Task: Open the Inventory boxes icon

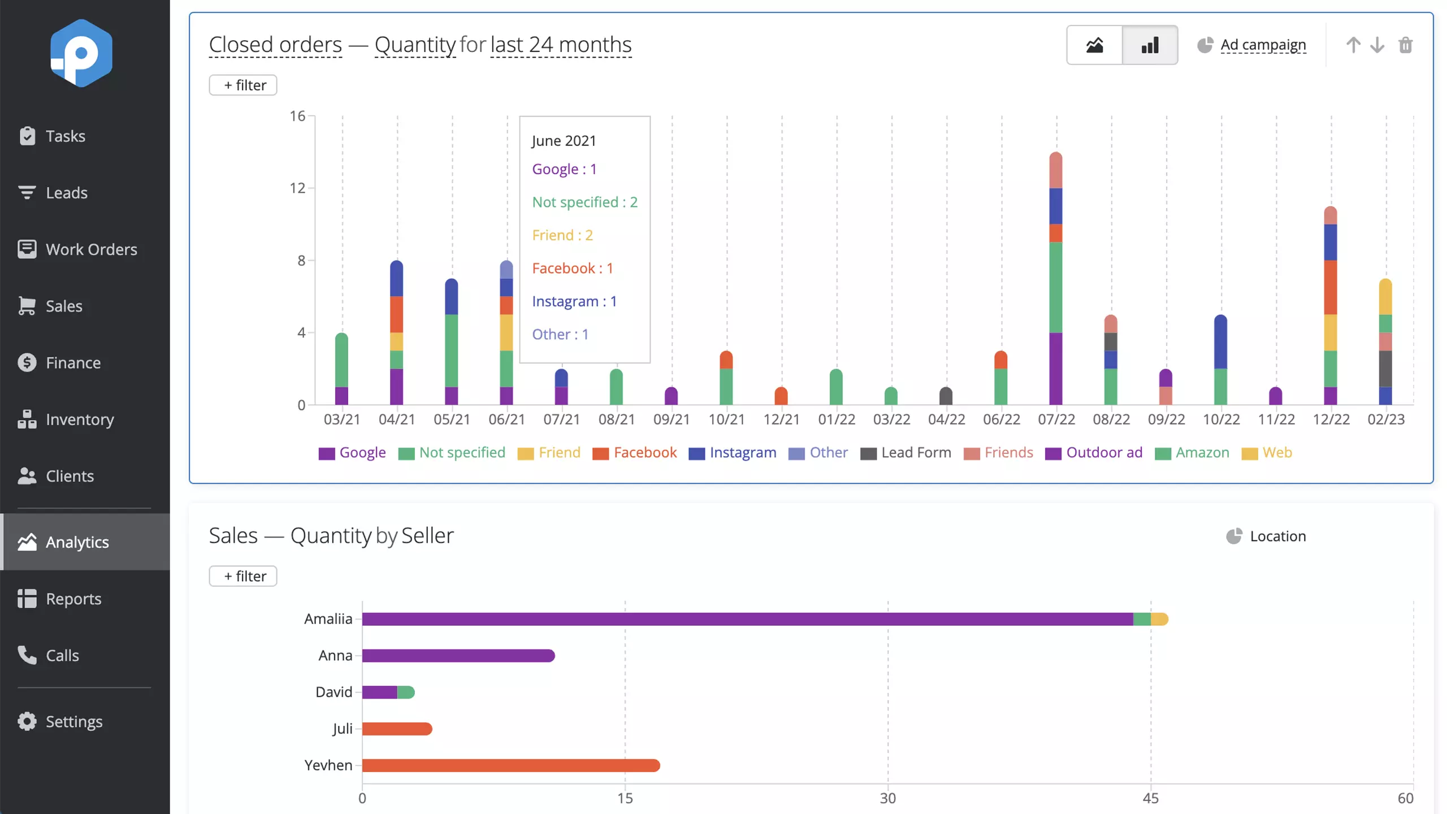Action: click(x=27, y=419)
